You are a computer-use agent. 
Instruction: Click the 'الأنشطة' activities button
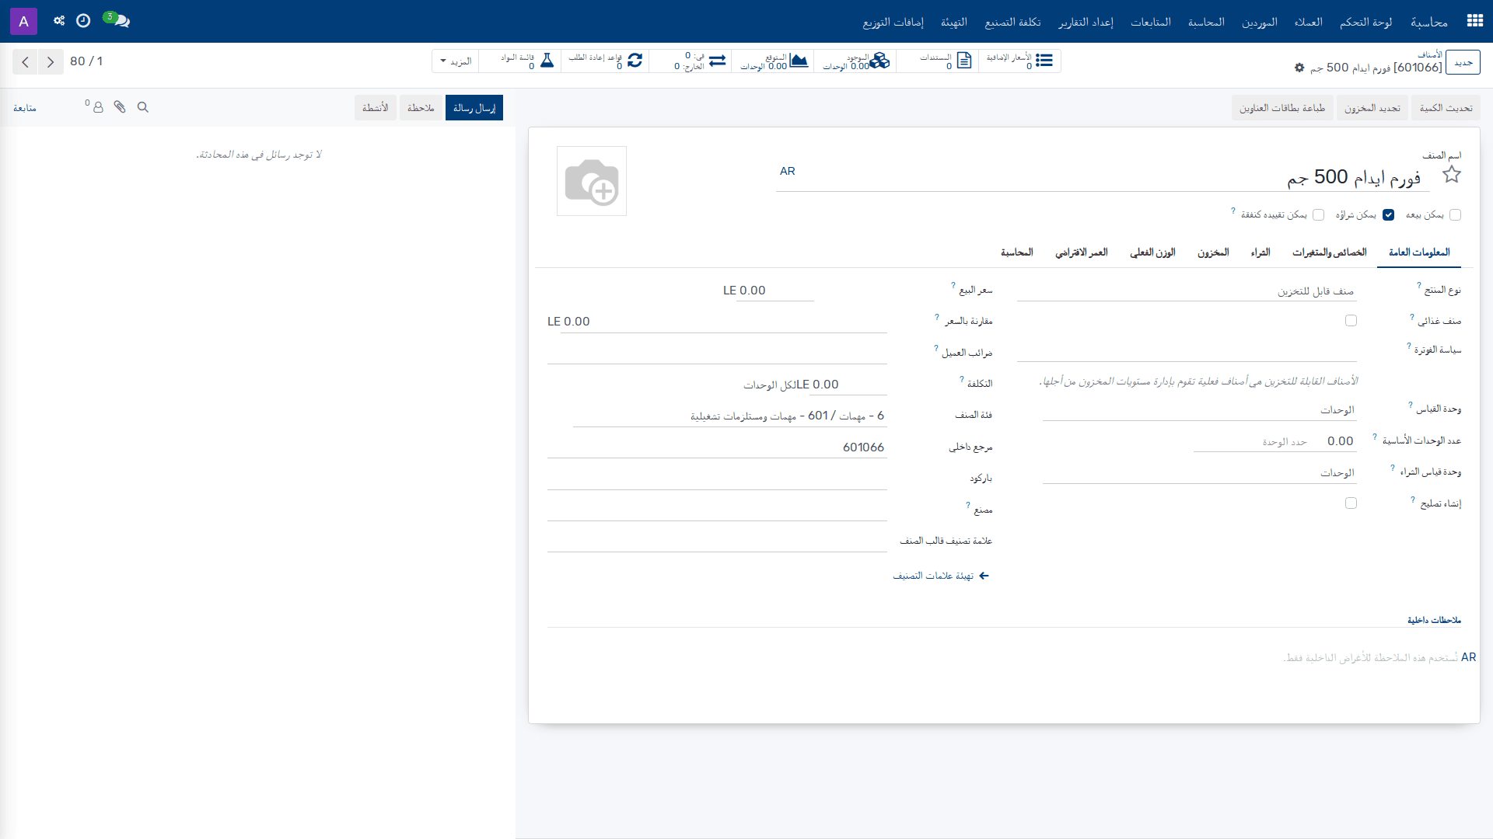376,108
